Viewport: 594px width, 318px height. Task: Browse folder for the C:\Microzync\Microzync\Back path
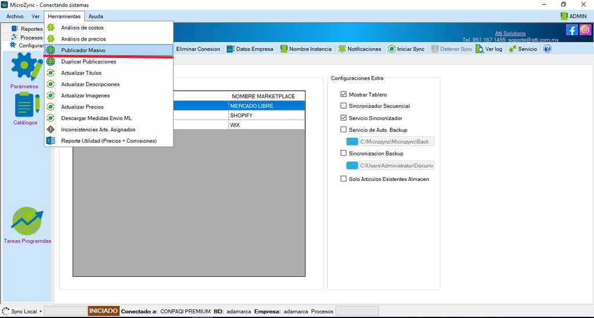tap(352, 142)
